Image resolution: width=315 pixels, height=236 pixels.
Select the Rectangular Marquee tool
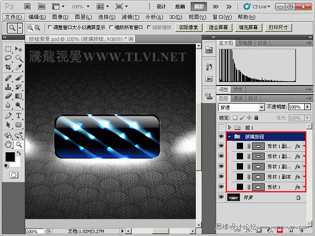click(8, 49)
